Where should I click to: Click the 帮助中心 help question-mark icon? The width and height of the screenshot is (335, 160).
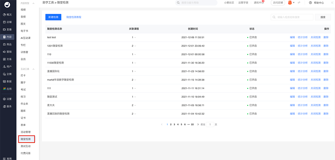[310, 3]
